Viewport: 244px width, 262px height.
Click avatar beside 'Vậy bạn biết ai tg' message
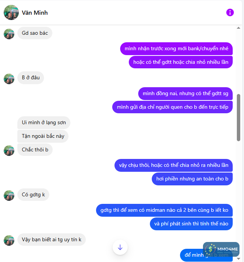(x=9, y=240)
